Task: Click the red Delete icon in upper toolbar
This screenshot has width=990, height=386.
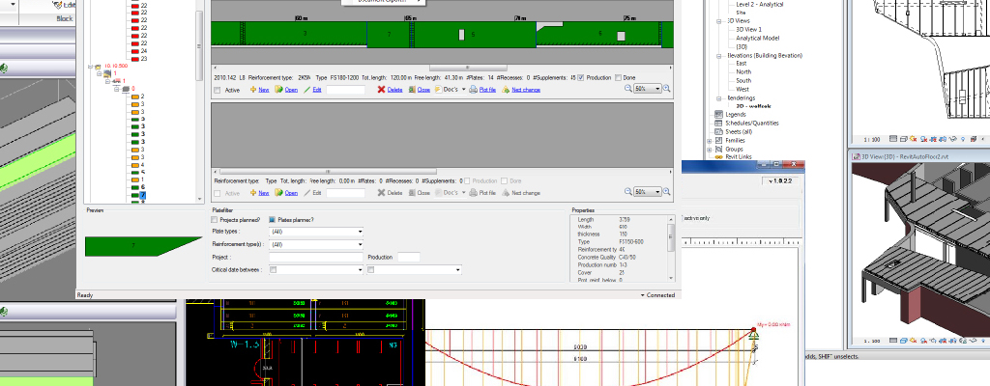Action: point(381,89)
